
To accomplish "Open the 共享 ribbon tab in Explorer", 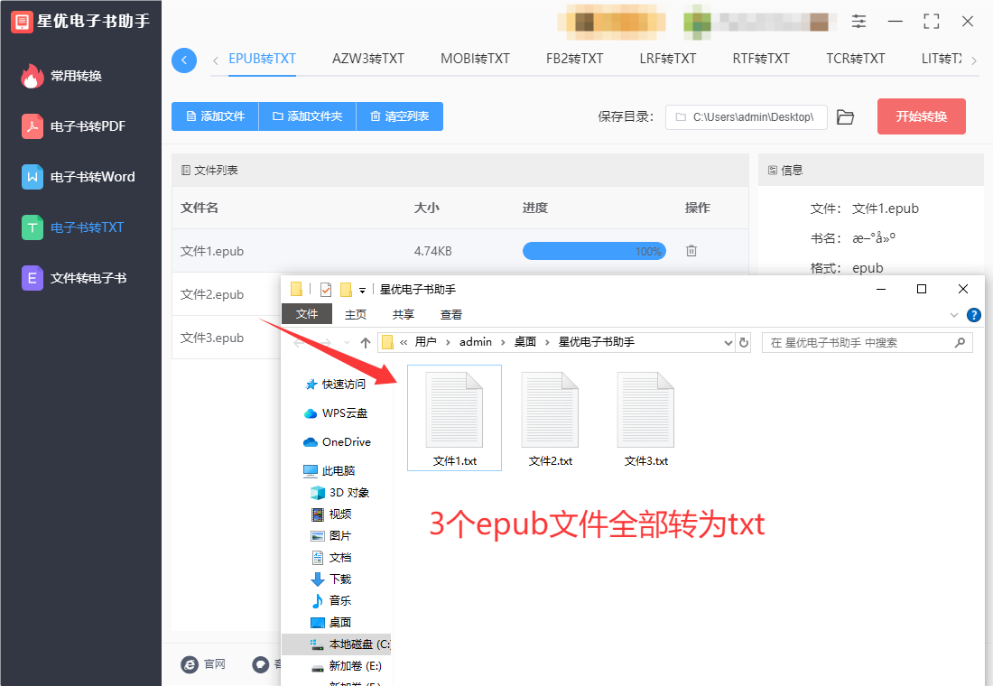I will tap(403, 314).
